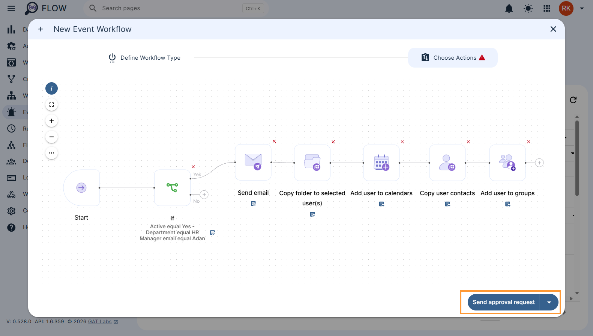Screen dimensions: 593x336
Task: Open dashboard bar chart sidebar item
Action: pyautogui.click(x=11, y=29)
